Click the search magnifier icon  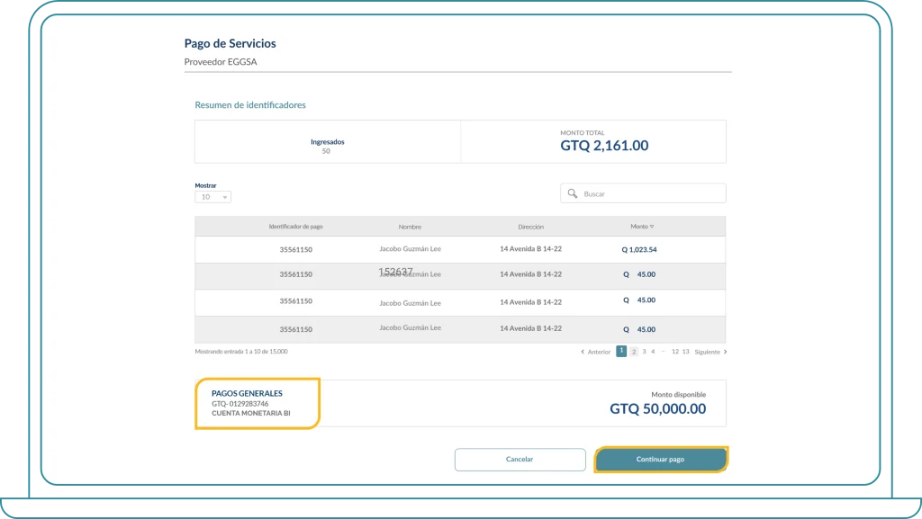click(x=572, y=193)
